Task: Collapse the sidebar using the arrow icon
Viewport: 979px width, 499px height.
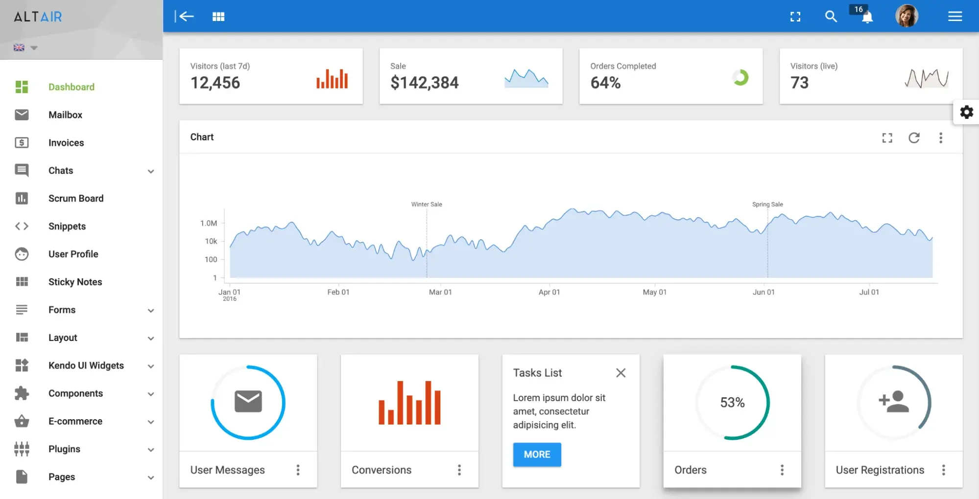Action: pos(184,17)
